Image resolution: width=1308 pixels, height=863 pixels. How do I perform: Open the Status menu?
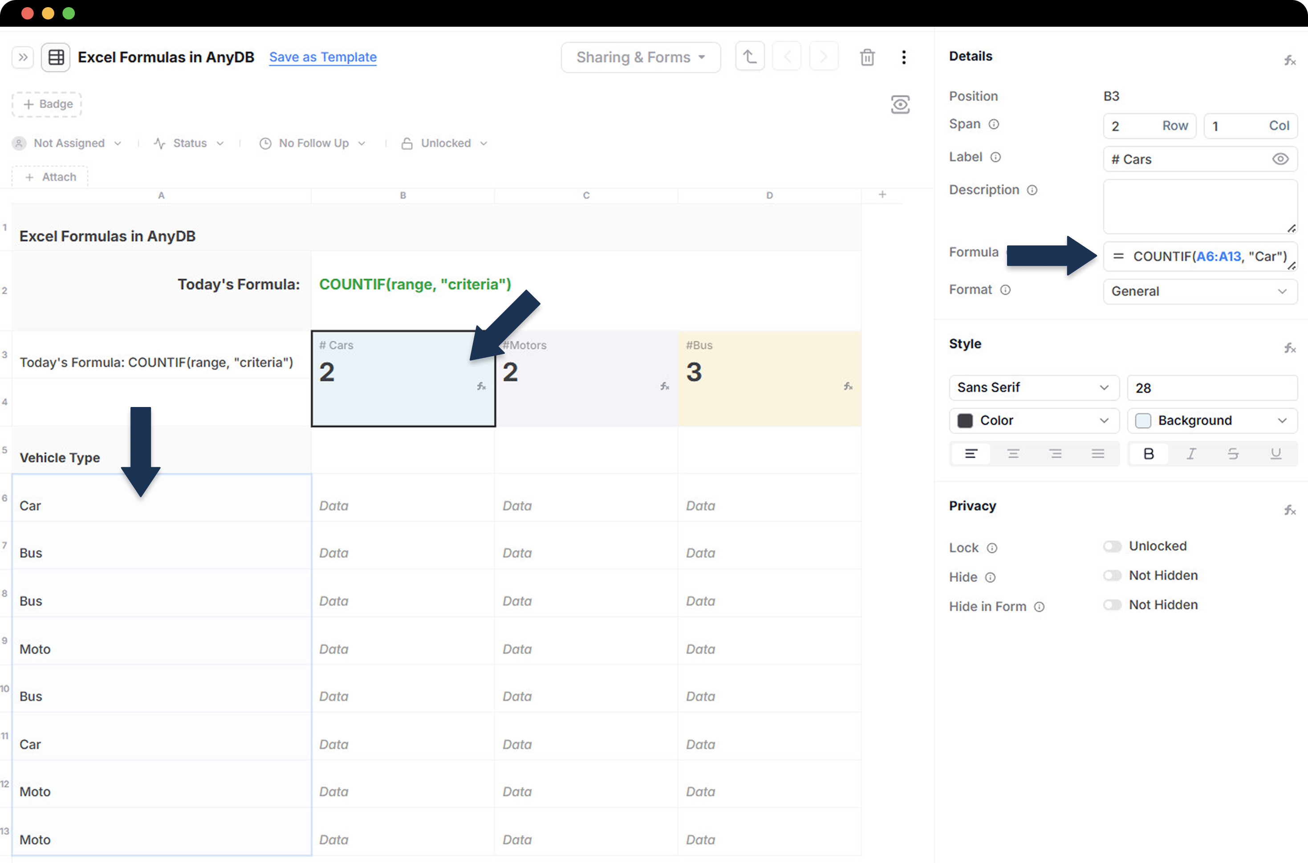[x=189, y=143]
